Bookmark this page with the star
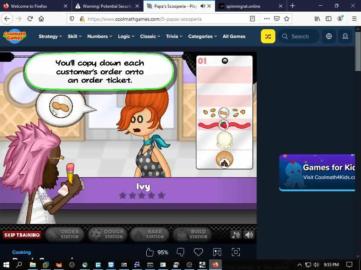Image resolution: width=361 pixels, height=270 pixels. pos(286,19)
